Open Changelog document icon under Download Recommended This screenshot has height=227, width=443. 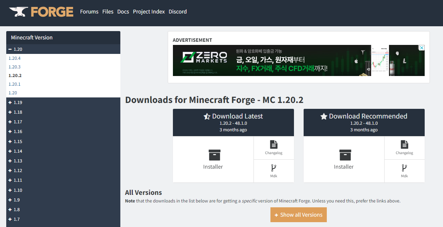[x=405, y=144]
